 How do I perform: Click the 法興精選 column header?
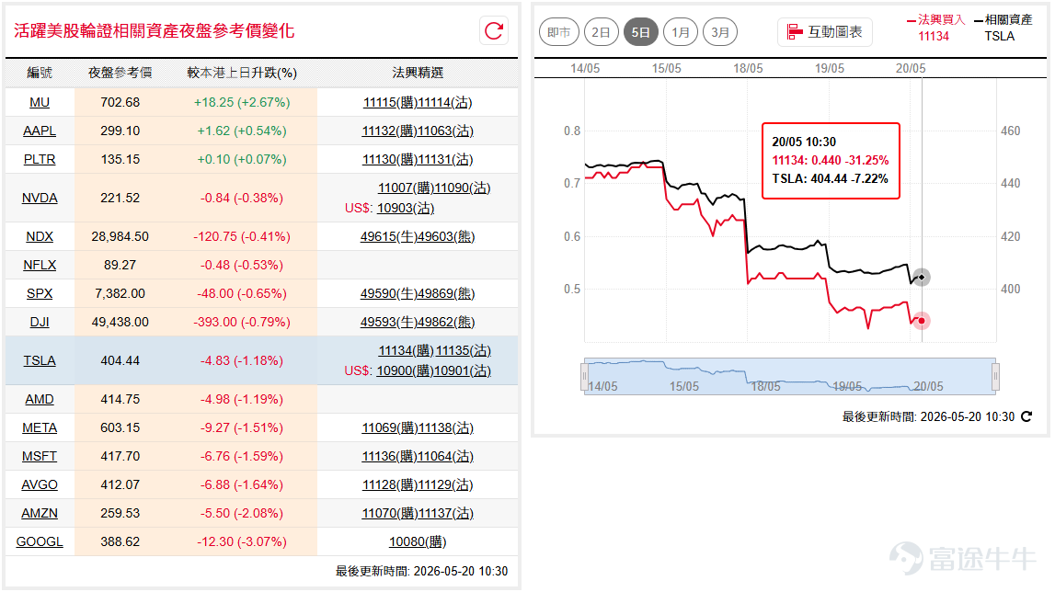(418, 73)
